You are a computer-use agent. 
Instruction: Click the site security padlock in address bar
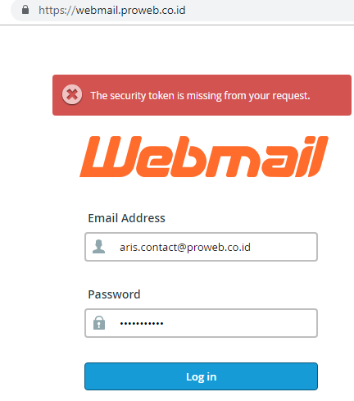click(25, 10)
